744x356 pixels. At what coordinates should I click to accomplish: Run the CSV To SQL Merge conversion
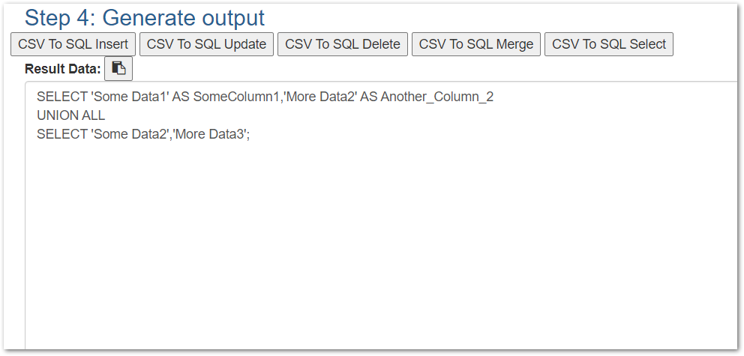click(476, 44)
